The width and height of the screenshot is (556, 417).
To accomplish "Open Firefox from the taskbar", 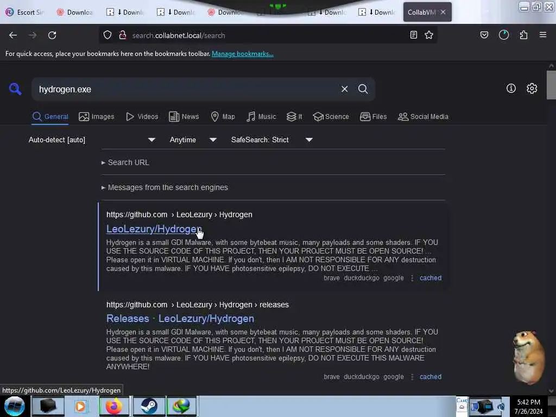I will 113,406.
